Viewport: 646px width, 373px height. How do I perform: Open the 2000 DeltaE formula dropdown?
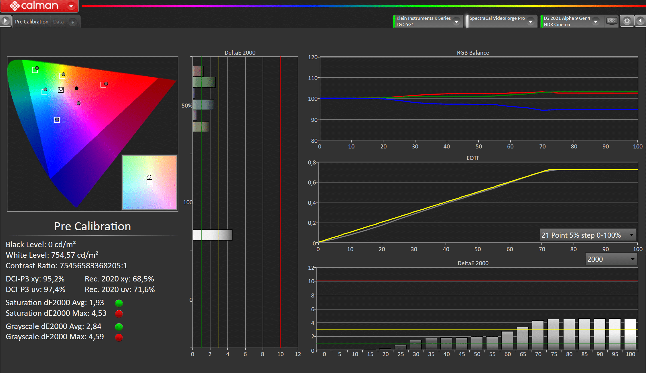coord(611,259)
